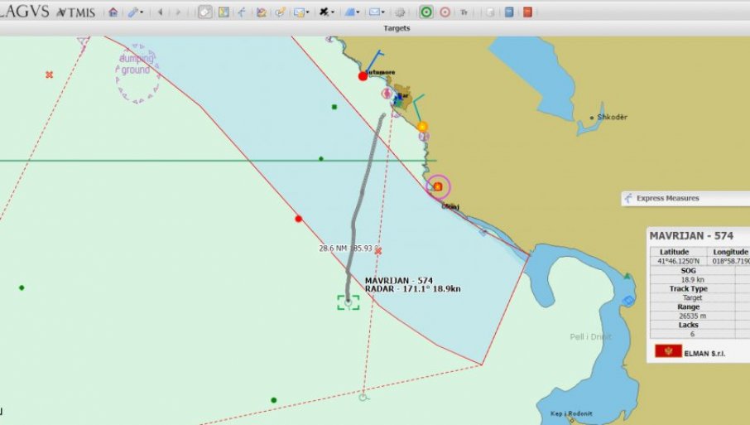This screenshot has width=750, height=425.
Task: Click the red book icon in toolbar
Action: click(x=527, y=12)
